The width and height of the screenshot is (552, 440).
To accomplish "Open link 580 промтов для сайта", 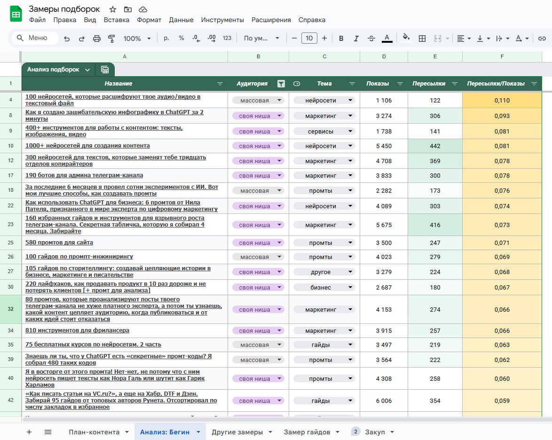I will tap(59, 243).
